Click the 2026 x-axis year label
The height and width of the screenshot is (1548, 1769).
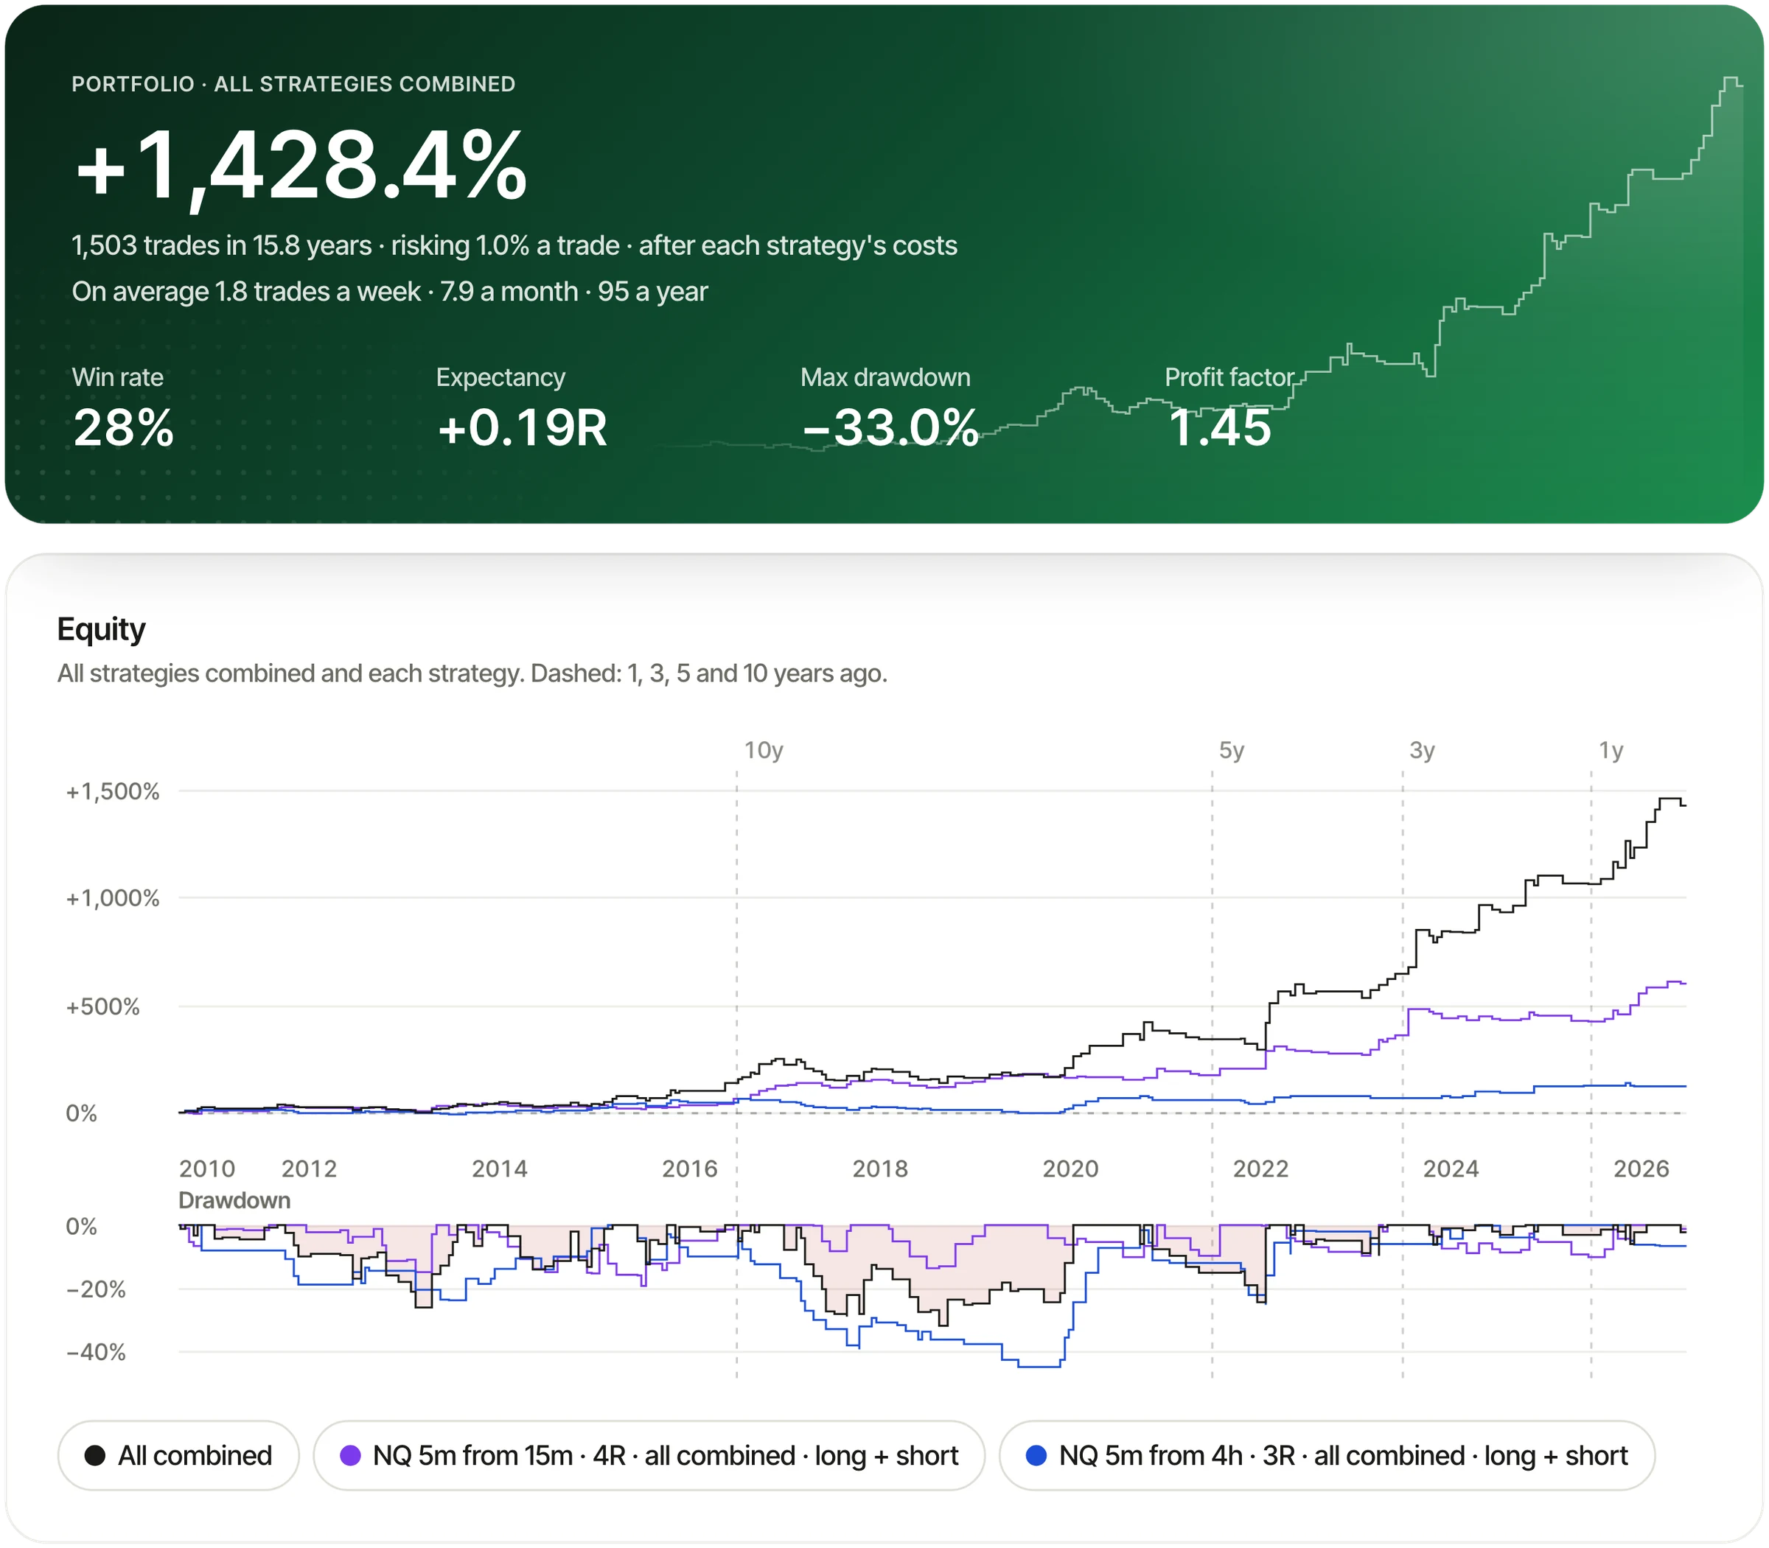coord(1641,1169)
